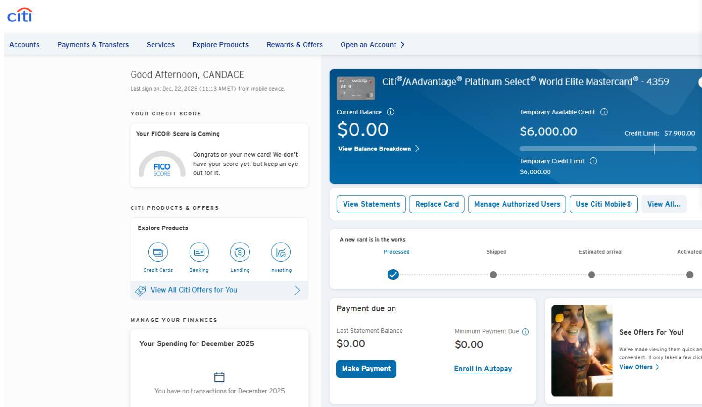Open the Credit Cards product icon
Viewport: 702px width, 407px height.
[x=158, y=252]
